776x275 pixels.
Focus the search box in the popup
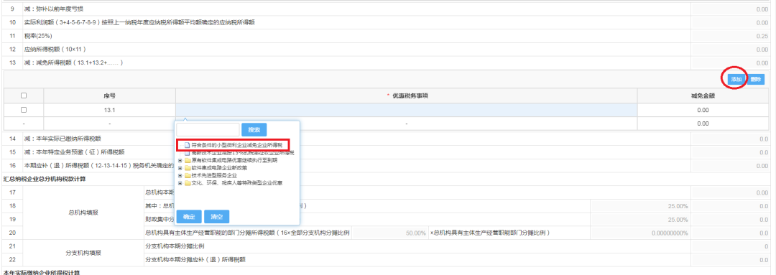click(208, 130)
